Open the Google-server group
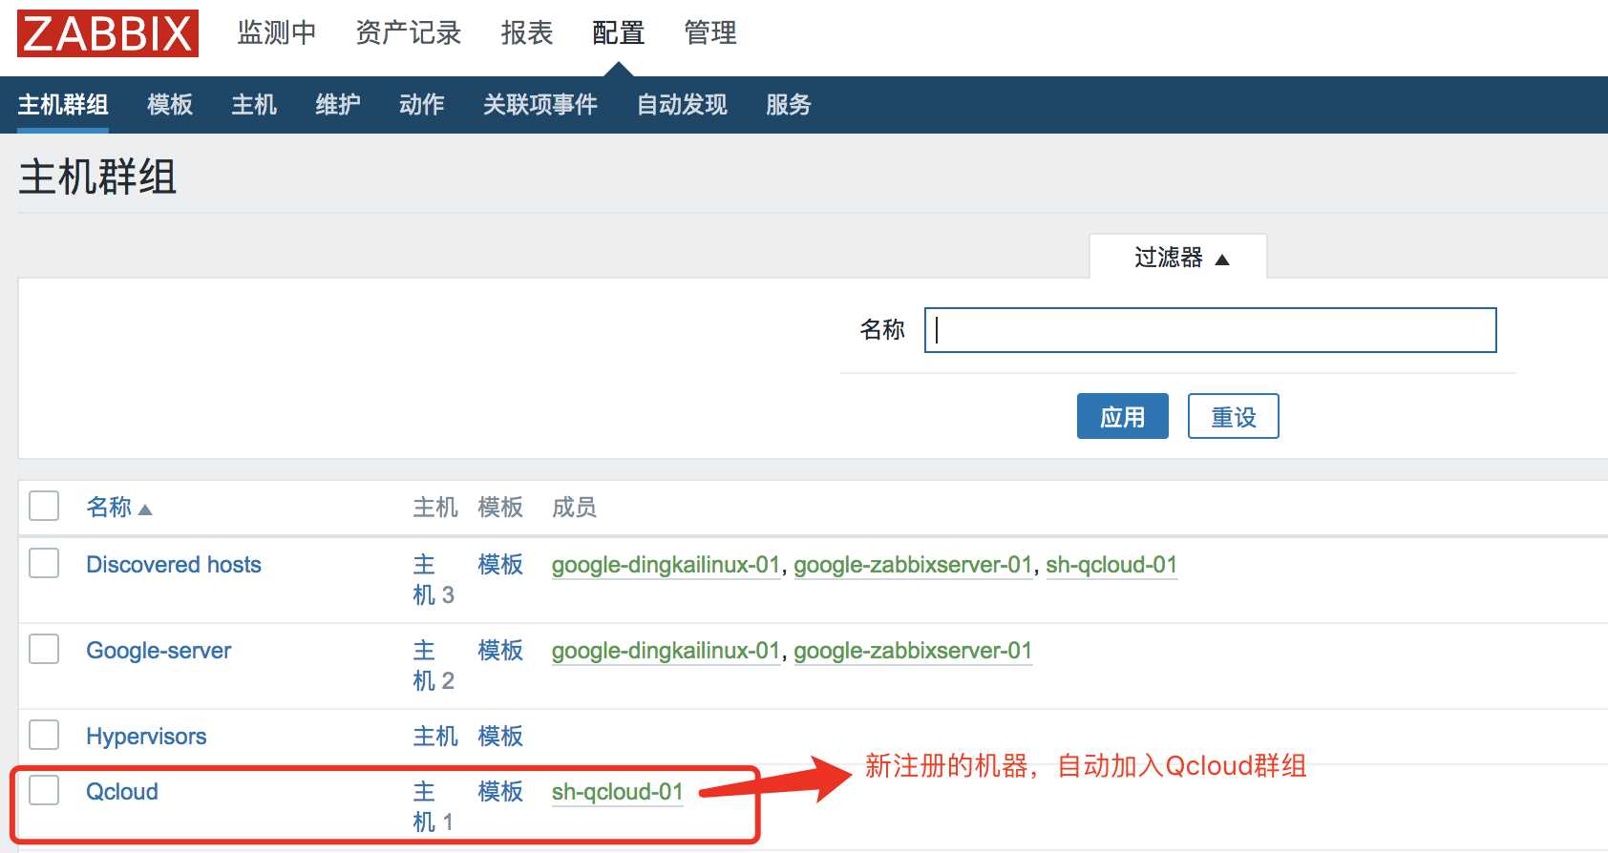Viewport: 1608px width, 853px height. pyautogui.click(x=159, y=651)
